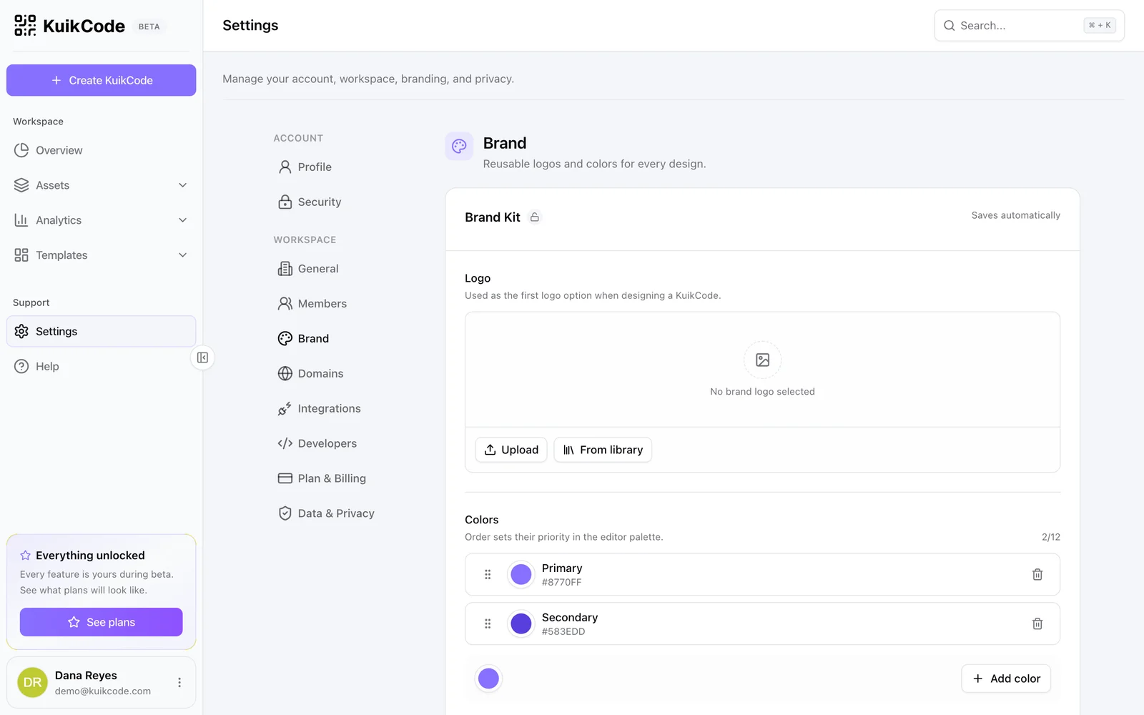Viewport: 1144px width, 715px height.
Task: Click the Overview pie chart icon
Action: pyautogui.click(x=21, y=150)
